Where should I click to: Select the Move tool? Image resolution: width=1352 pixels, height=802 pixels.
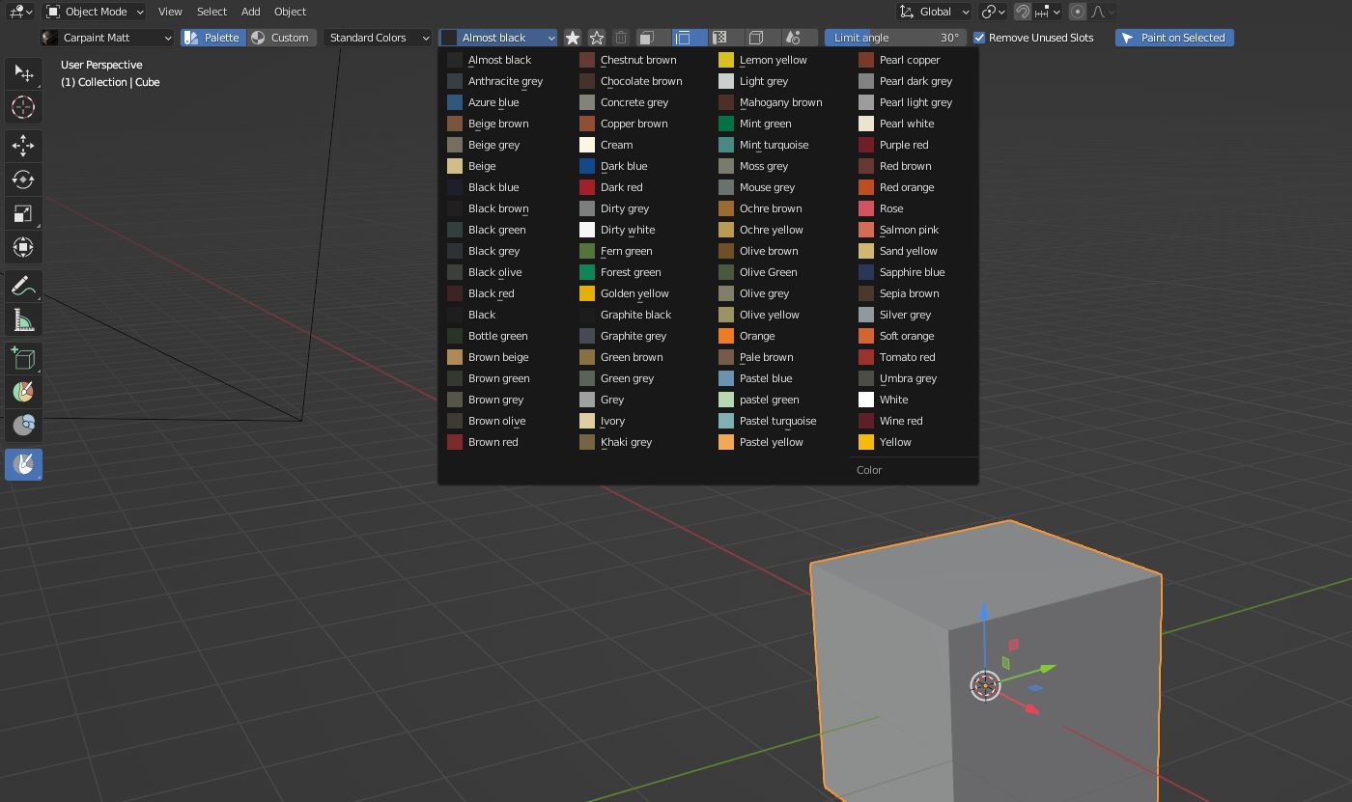tap(23, 146)
